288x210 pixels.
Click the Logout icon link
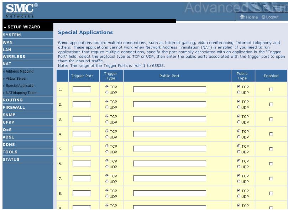pyautogui.click(x=270, y=17)
